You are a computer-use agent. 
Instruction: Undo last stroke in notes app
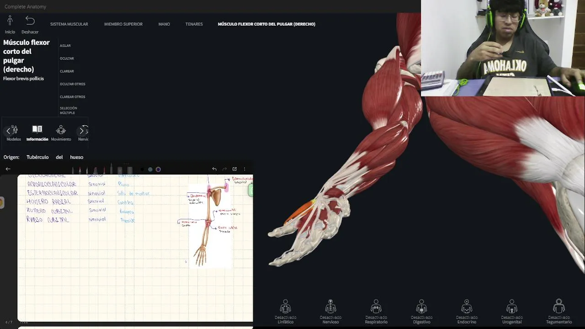click(x=214, y=169)
